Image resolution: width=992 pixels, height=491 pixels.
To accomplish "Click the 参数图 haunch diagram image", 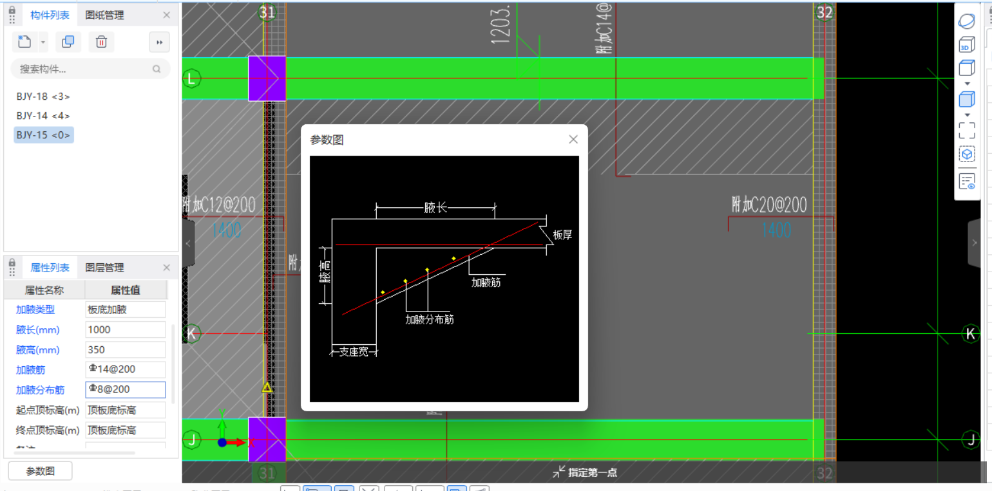I will coord(444,279).
